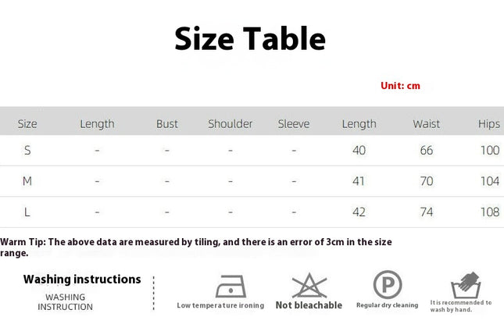
Task: Click waist value 66 for size S
Action: (427, 150)
